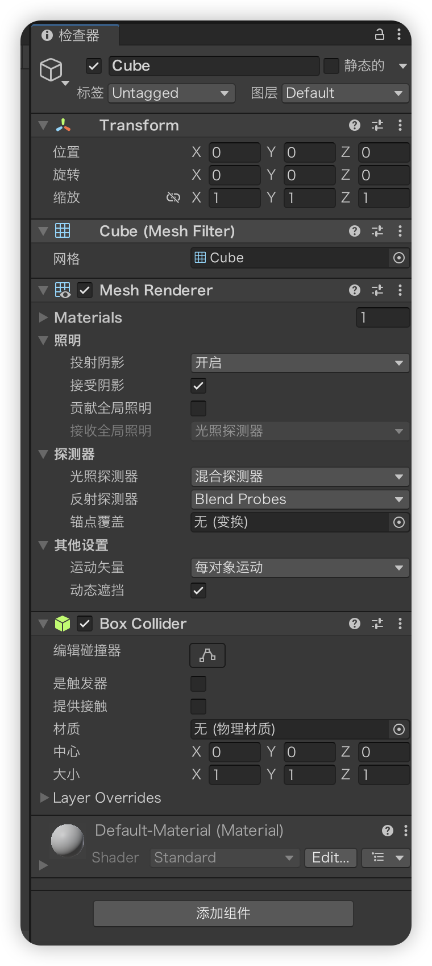This screenshot has height=966, width=432.
Task: Open mesh object picker for Cube
Action: (399, 258)
